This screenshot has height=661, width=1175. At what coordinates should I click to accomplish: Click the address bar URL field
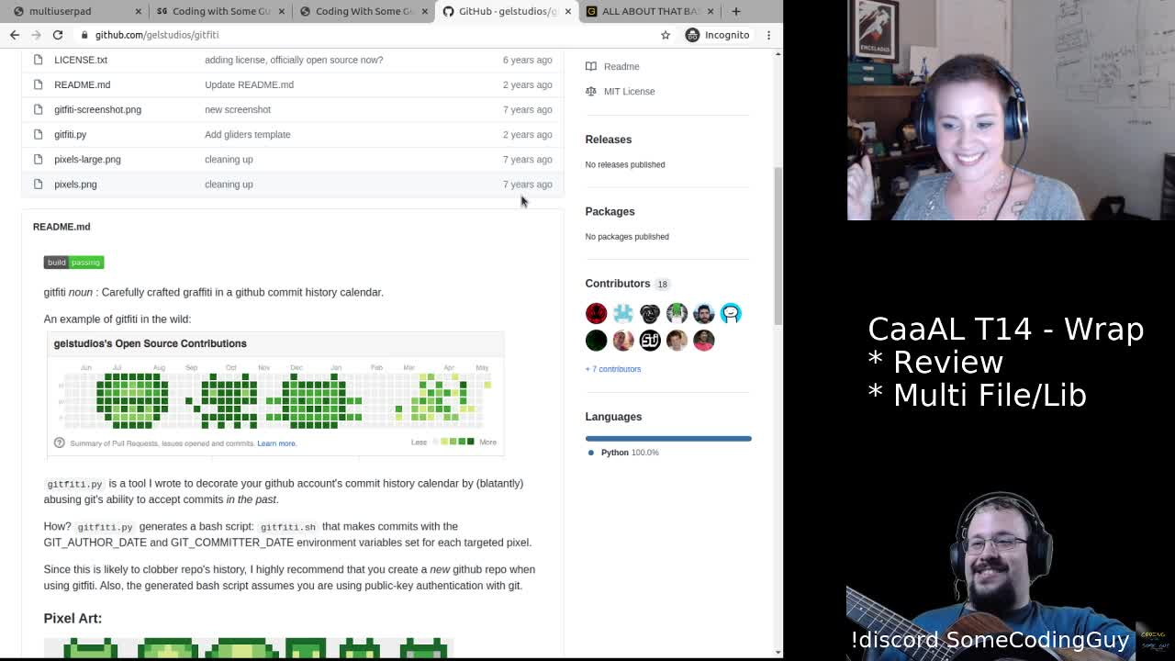[367, 35]
